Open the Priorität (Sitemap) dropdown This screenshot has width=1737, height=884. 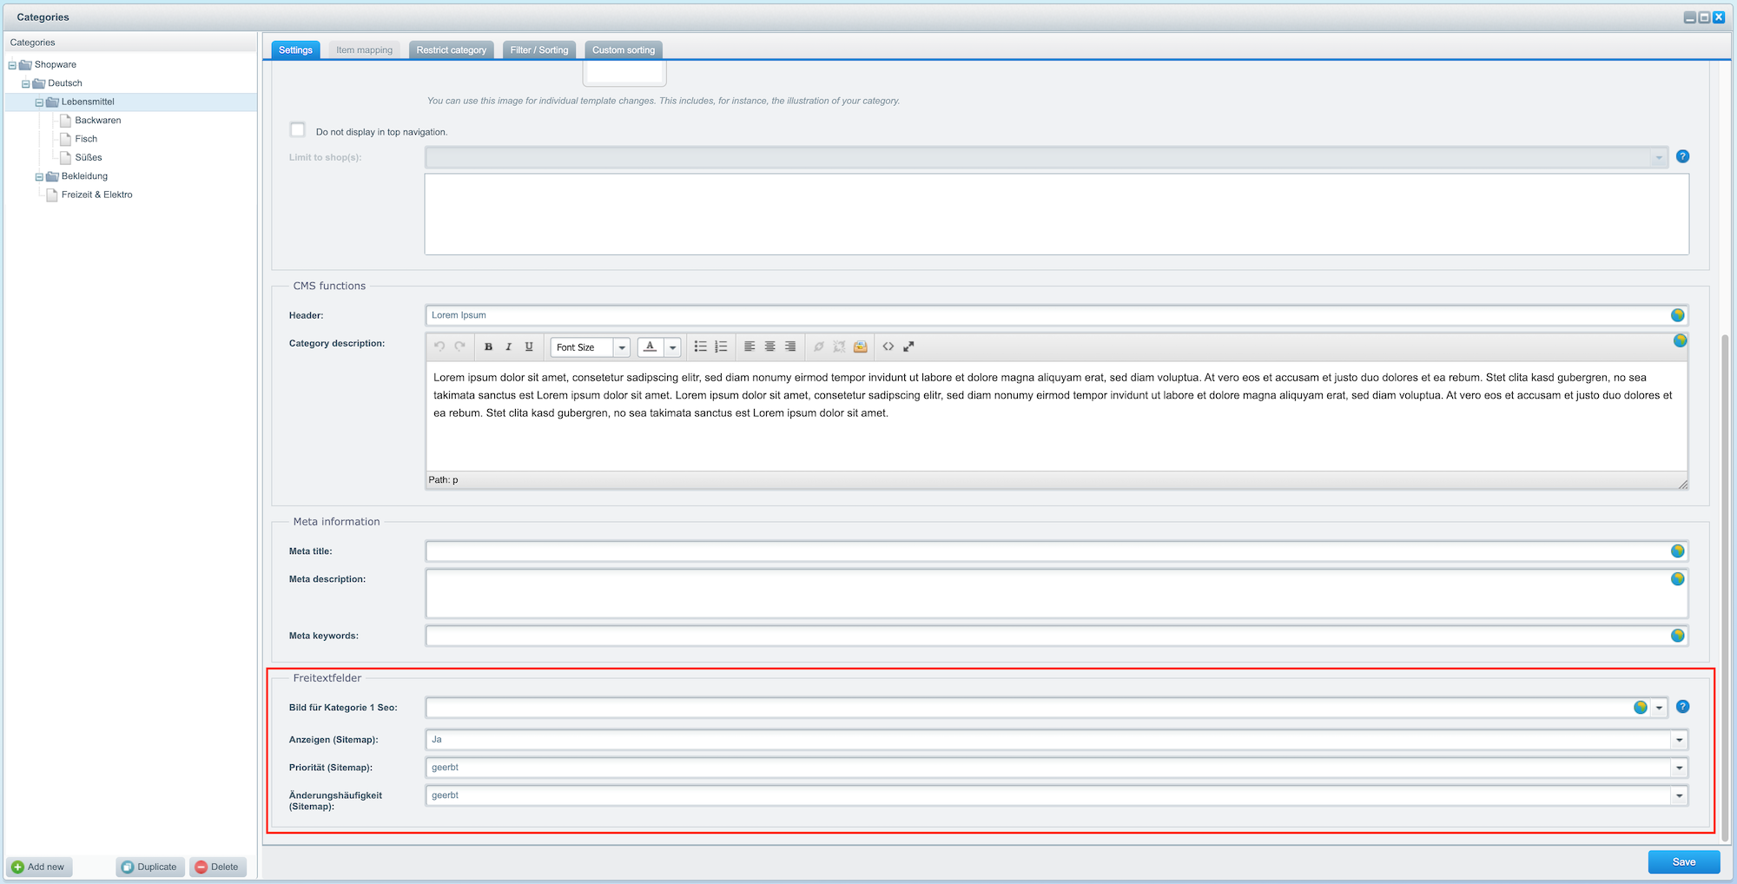tap(1680, 768)
